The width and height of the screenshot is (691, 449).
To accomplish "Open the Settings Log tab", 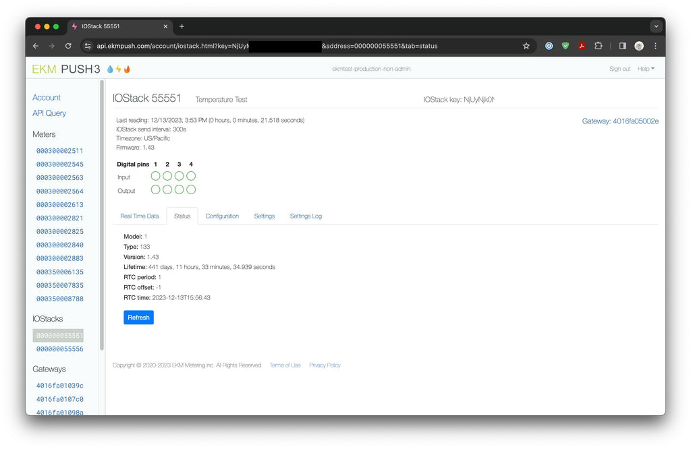I will (x=306, y=216).
